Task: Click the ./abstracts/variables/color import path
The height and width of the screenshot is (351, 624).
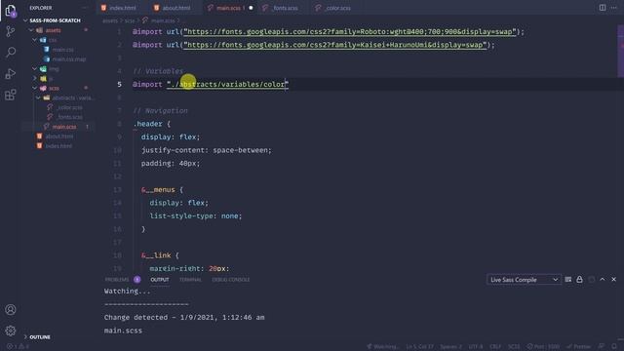Action: [x=227, y=84]
